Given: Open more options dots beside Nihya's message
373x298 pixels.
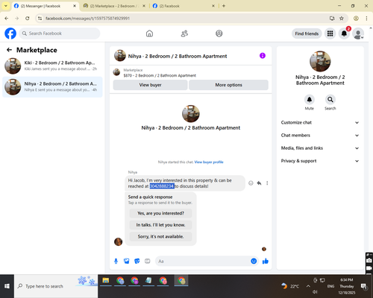Looking at the screenshot, I should (x=267, y=183).
